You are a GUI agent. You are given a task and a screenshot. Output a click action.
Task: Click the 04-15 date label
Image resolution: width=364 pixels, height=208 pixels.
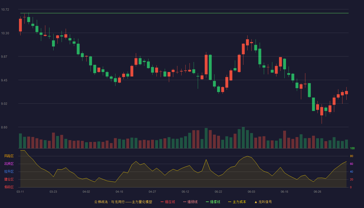pos(119,192)
